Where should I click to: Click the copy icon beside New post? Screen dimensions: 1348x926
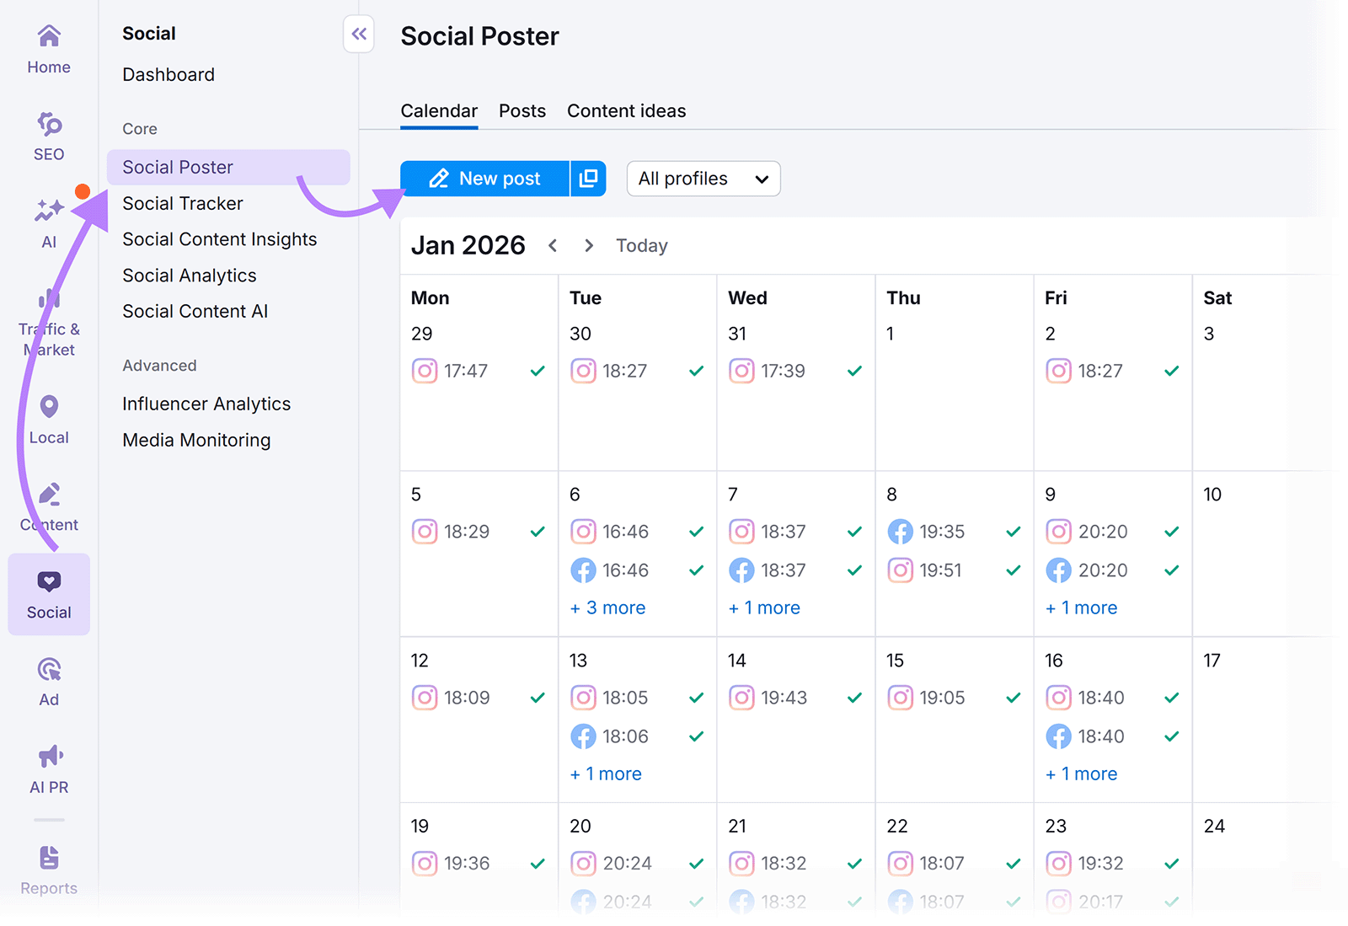click(x=588, y=178)
